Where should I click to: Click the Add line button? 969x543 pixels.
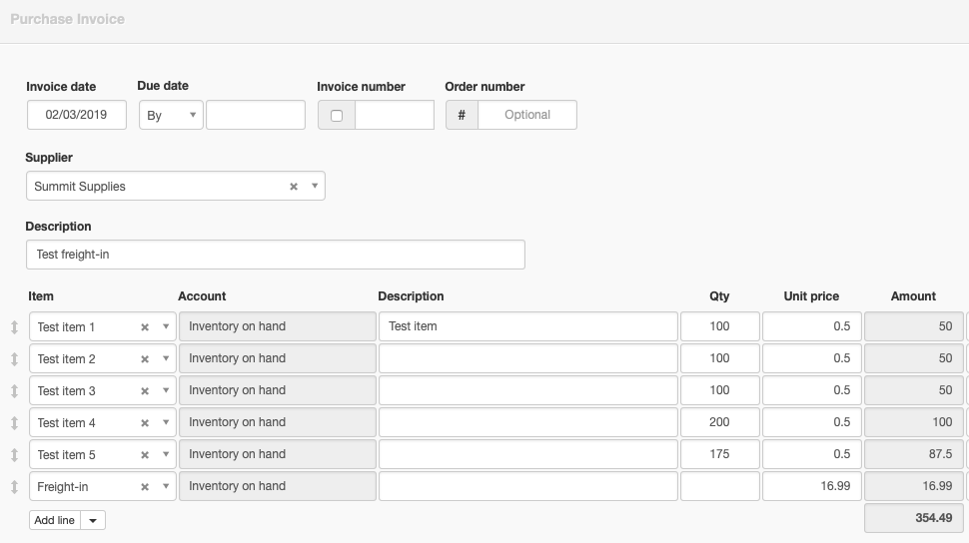click(54, 520)
